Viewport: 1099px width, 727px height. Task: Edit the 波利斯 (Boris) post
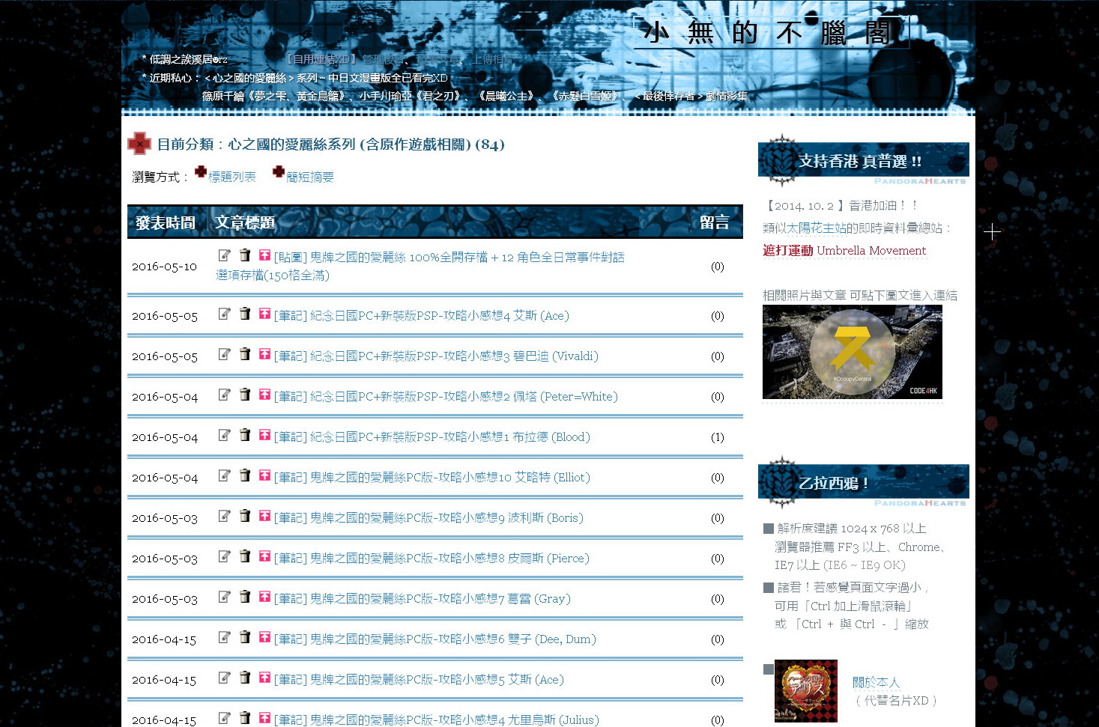point(224,516)
